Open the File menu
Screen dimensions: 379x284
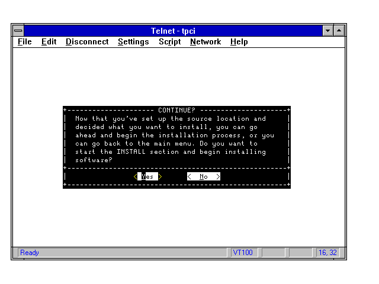pyautogui.click(x=25, y=42)
